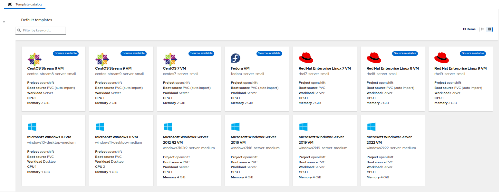
Task: Click Source available badge on CentOS Stream 8
Action: [x=66, y=53]
